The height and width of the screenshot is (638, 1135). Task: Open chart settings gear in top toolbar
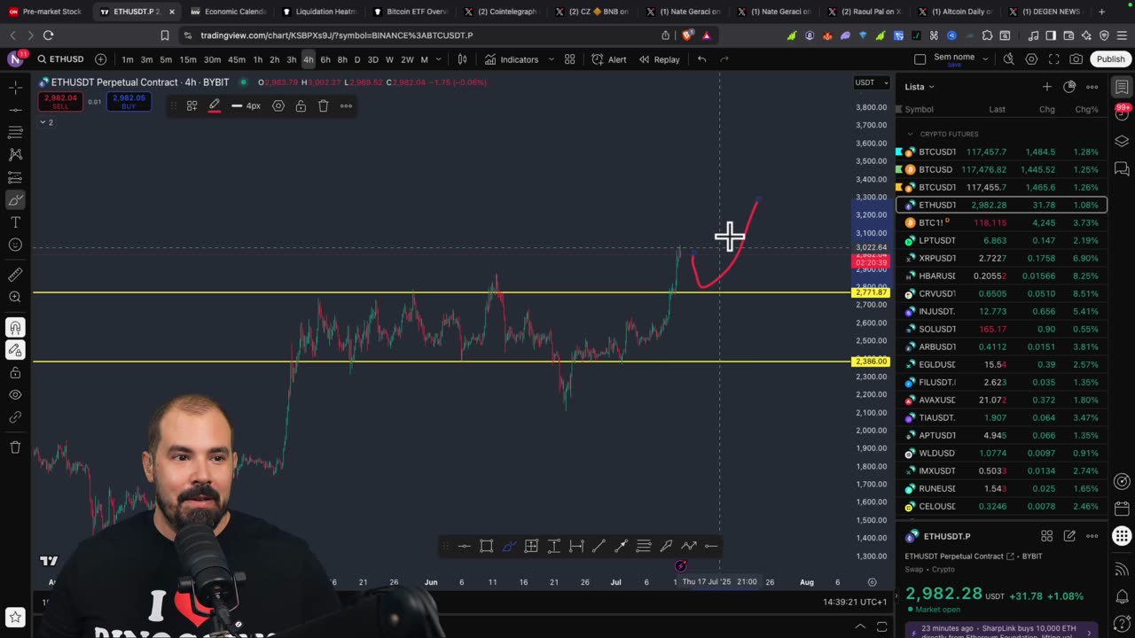point(1031,59)
